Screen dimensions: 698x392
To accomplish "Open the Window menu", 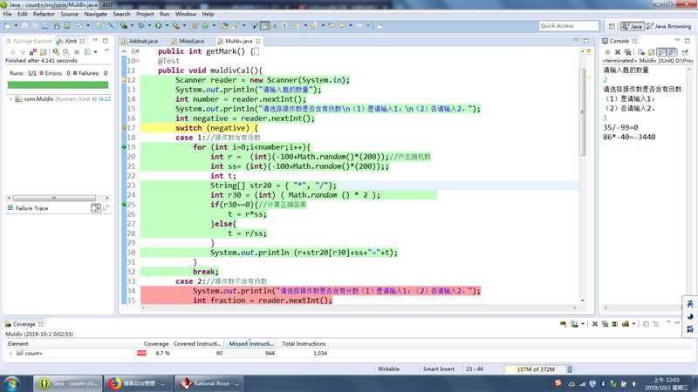I will click(186, 14).
